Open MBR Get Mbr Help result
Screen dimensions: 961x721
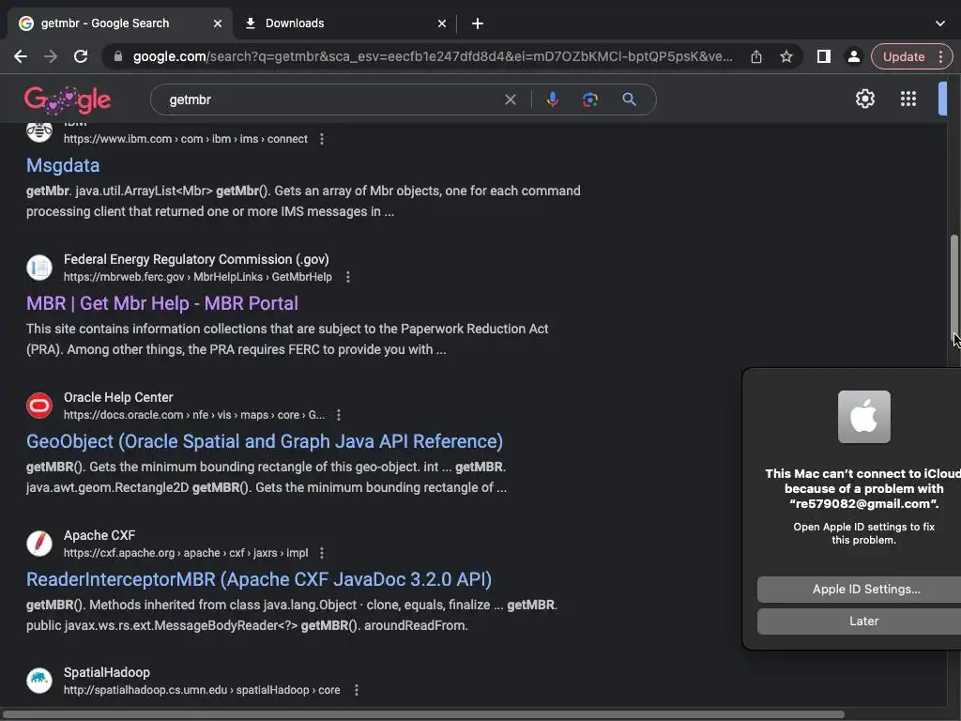(162, 303)
